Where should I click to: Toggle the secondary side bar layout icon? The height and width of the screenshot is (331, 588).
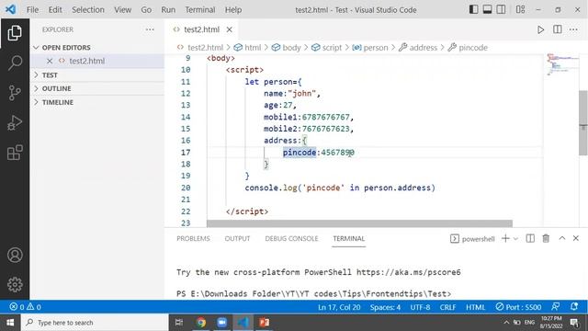tap(501, 9)
